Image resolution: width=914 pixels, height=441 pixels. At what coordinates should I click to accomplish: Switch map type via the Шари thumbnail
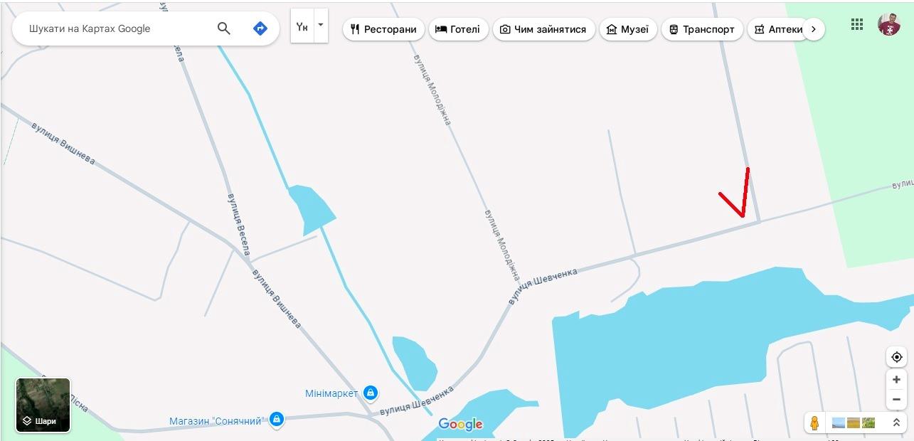point(43,405)
